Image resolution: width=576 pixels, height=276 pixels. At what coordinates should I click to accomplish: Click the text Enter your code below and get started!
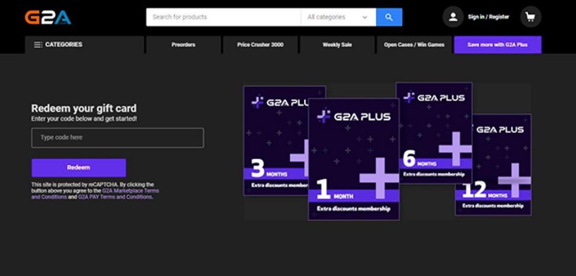(x=84, y=119)
